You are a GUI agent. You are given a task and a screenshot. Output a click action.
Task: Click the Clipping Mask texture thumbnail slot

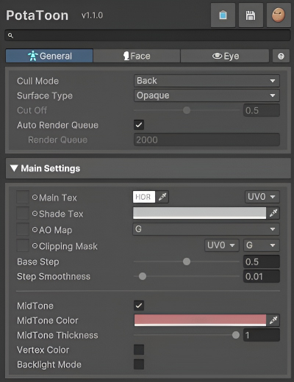click(x=23, y=245)
